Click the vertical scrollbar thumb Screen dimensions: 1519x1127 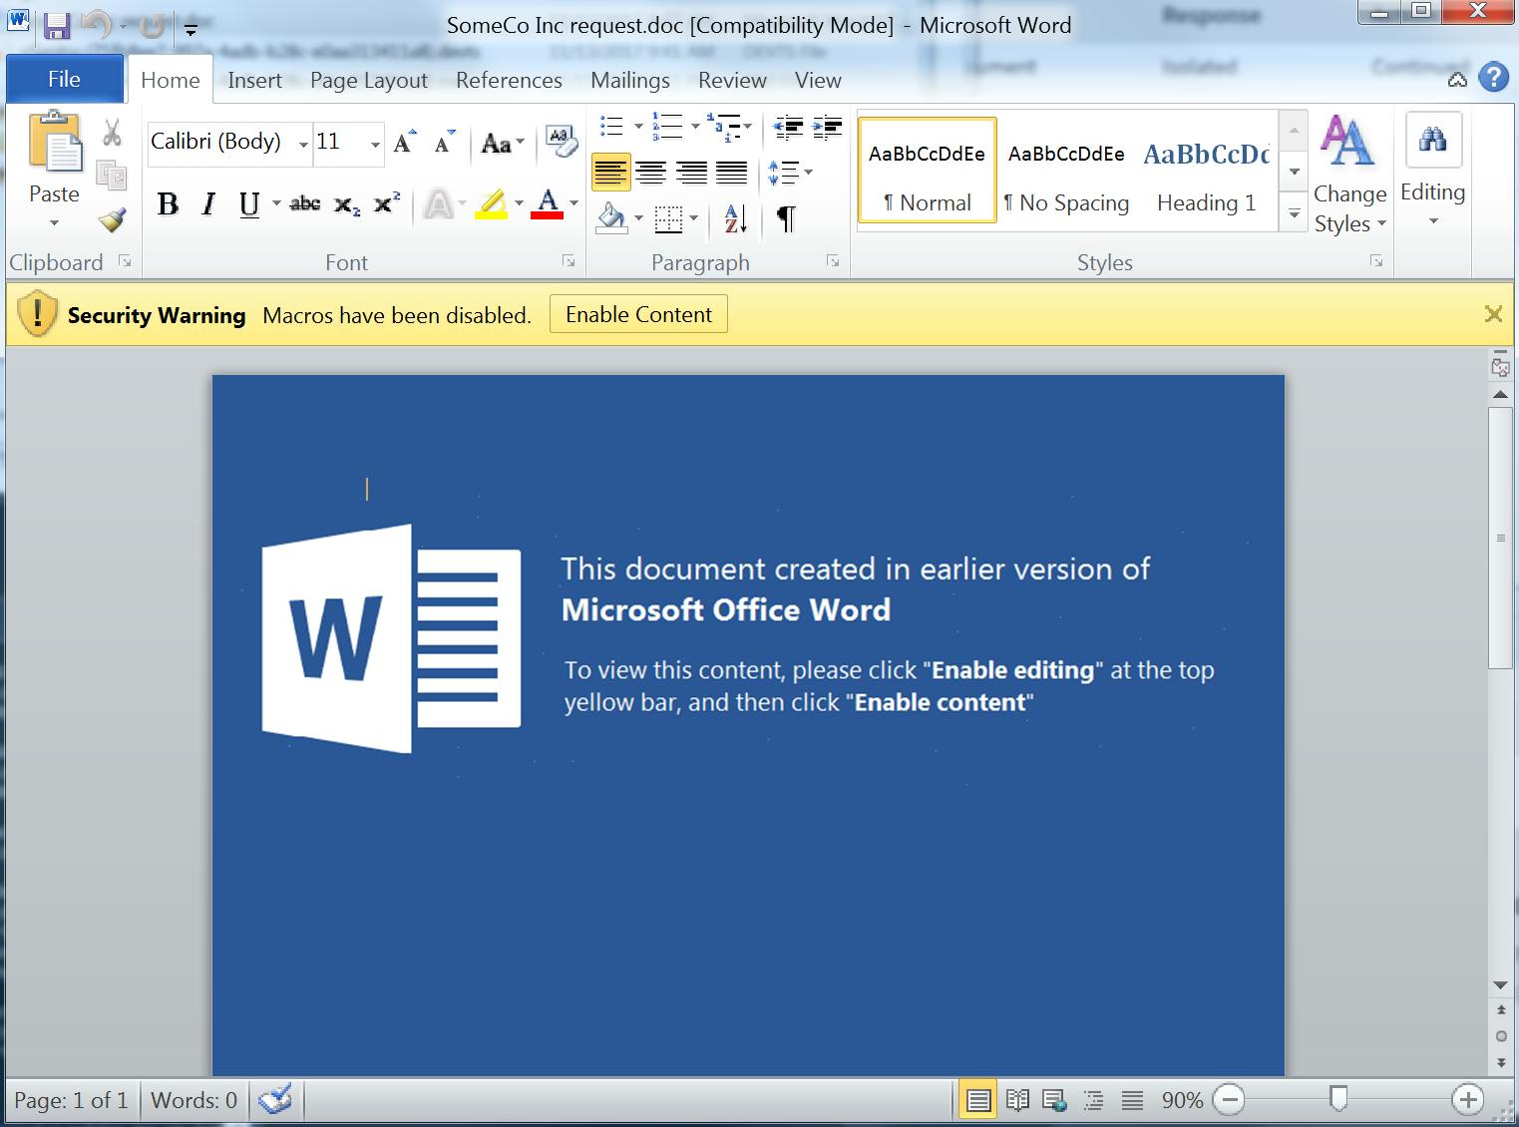point(1501,538)
